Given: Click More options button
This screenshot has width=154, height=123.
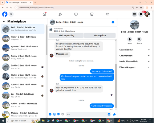Looking at the screenshot, I should click(100, 35).
